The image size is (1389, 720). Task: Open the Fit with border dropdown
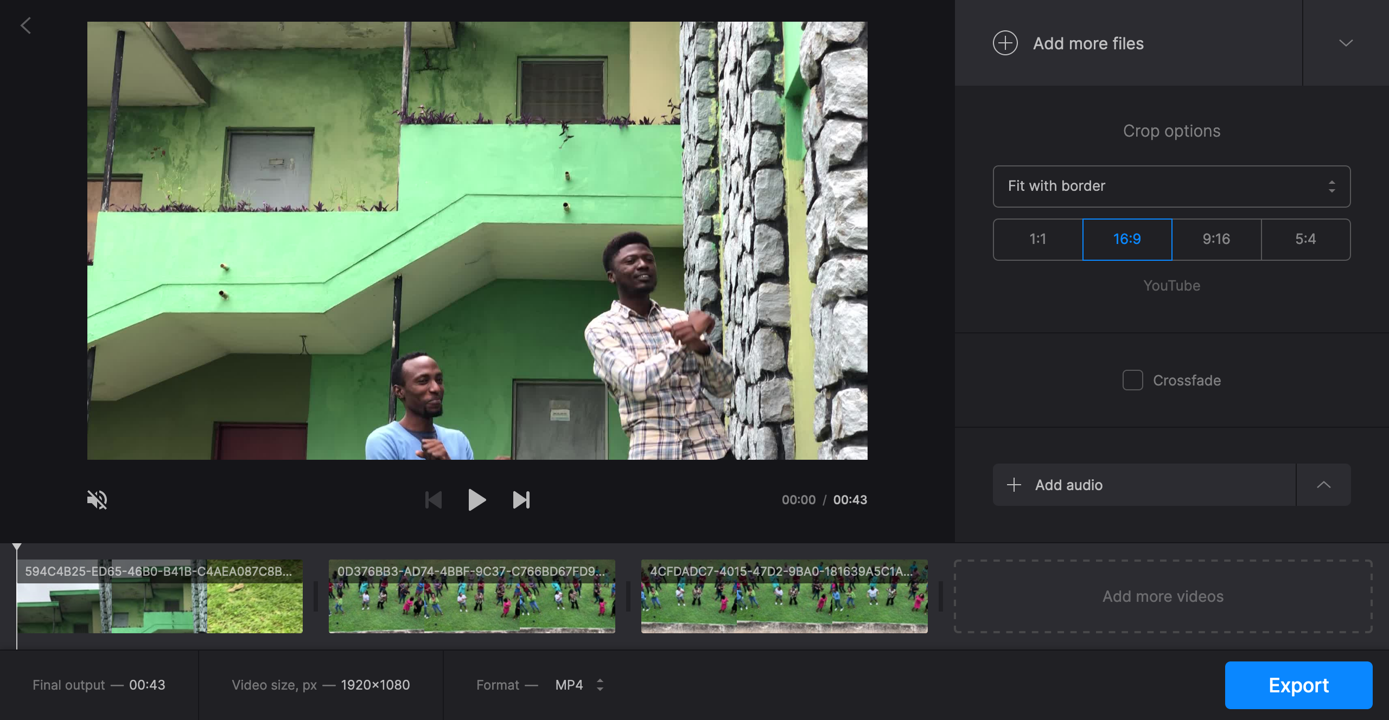1171,187
